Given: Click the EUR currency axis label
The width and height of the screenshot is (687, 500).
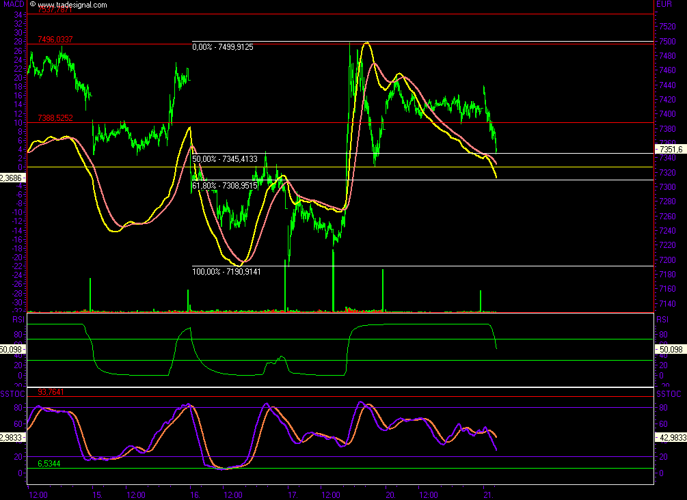Looking at the screenshot, I should [x=663, y=5].
